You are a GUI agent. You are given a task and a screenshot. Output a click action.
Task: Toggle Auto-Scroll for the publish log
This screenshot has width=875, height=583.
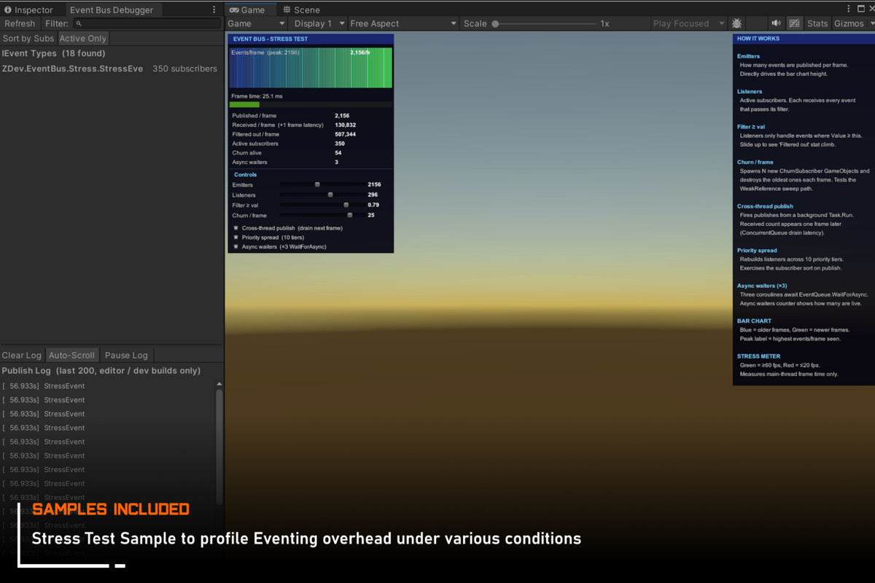[x=71, y=356]
